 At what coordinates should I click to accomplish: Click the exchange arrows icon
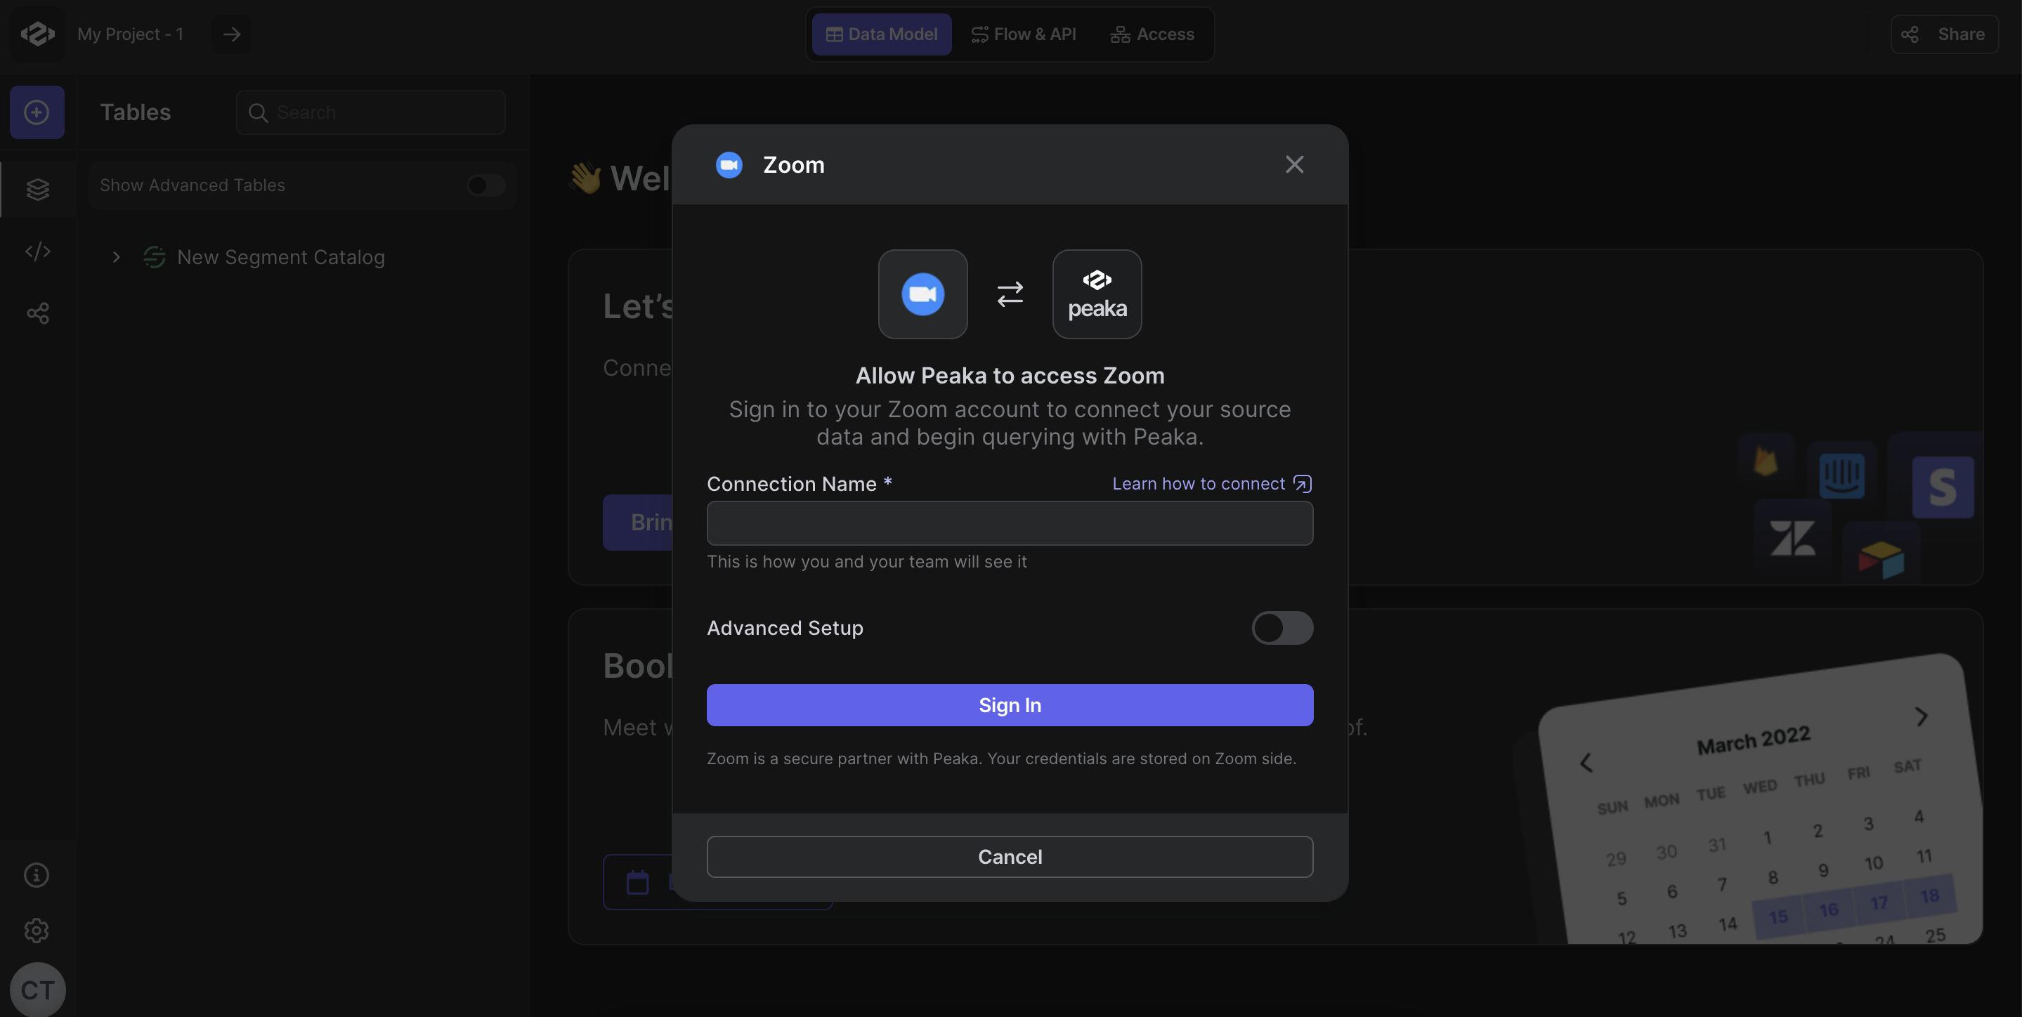[x=1010, y=294]
